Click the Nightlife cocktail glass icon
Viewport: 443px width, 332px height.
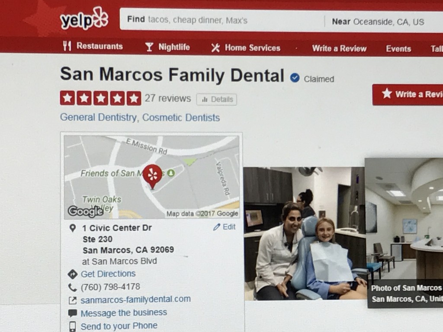149,47
